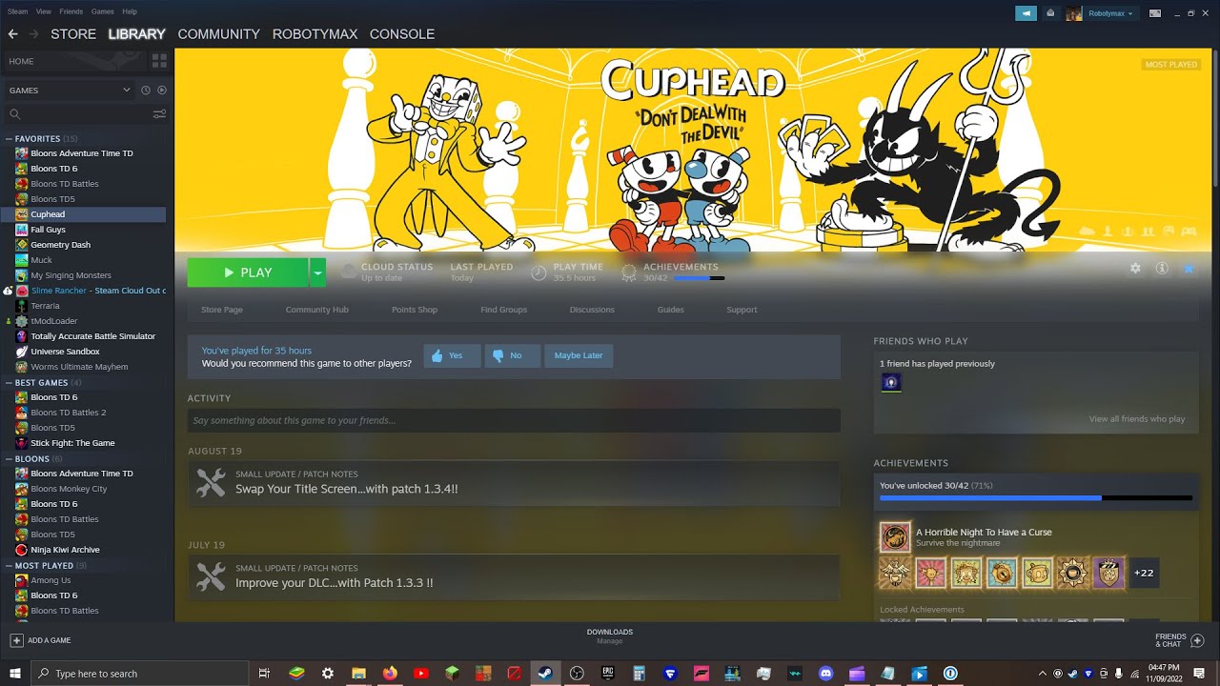The width and height of the screenshot is (1220, 686).
Task: Launch Cuphead with the green Play button
Action: click(248, 272)
